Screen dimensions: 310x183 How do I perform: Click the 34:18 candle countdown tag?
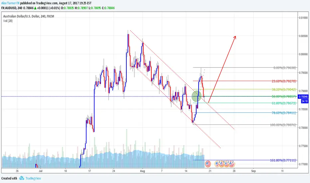point(304,101)
